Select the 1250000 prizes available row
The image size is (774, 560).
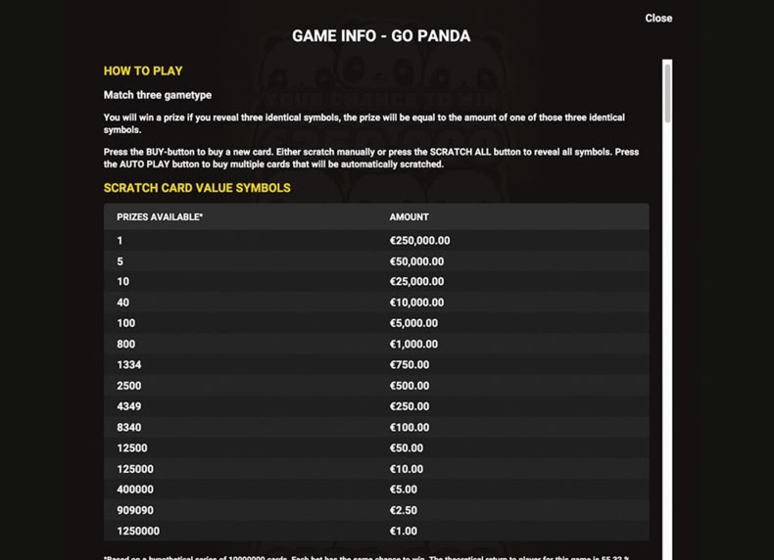tap(376, 531)
